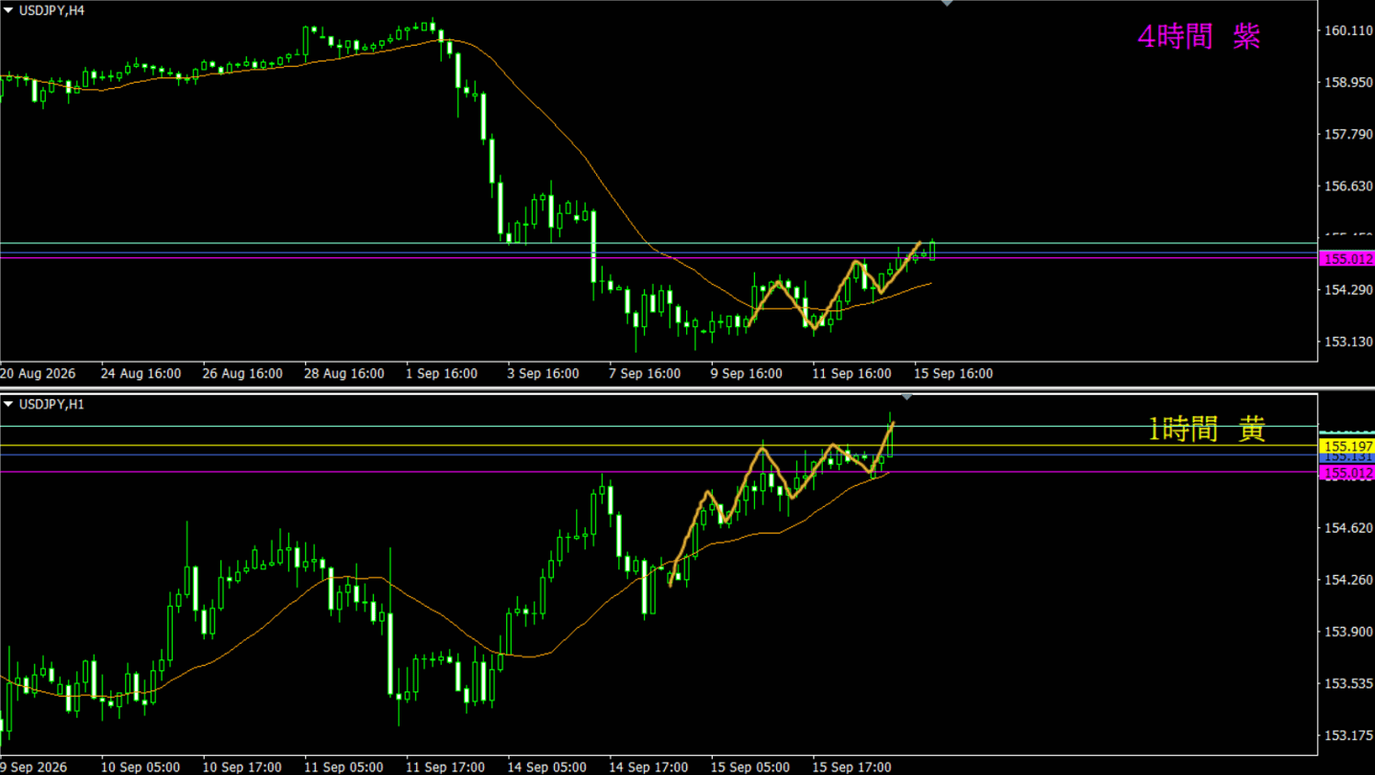Click the 160.110 price on H4 scale

point(1347,30)
